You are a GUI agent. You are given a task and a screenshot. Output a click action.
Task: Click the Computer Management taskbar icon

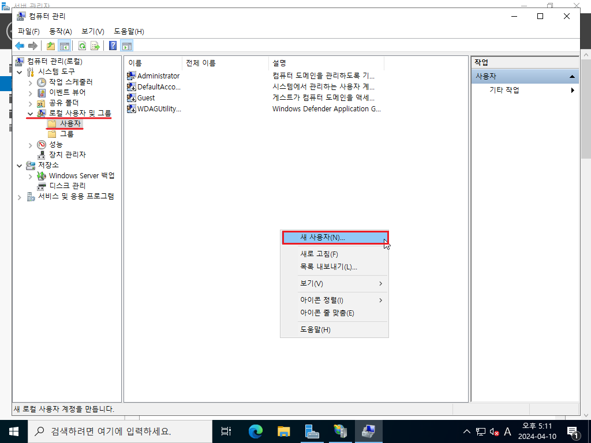click(x=368, y=431)
